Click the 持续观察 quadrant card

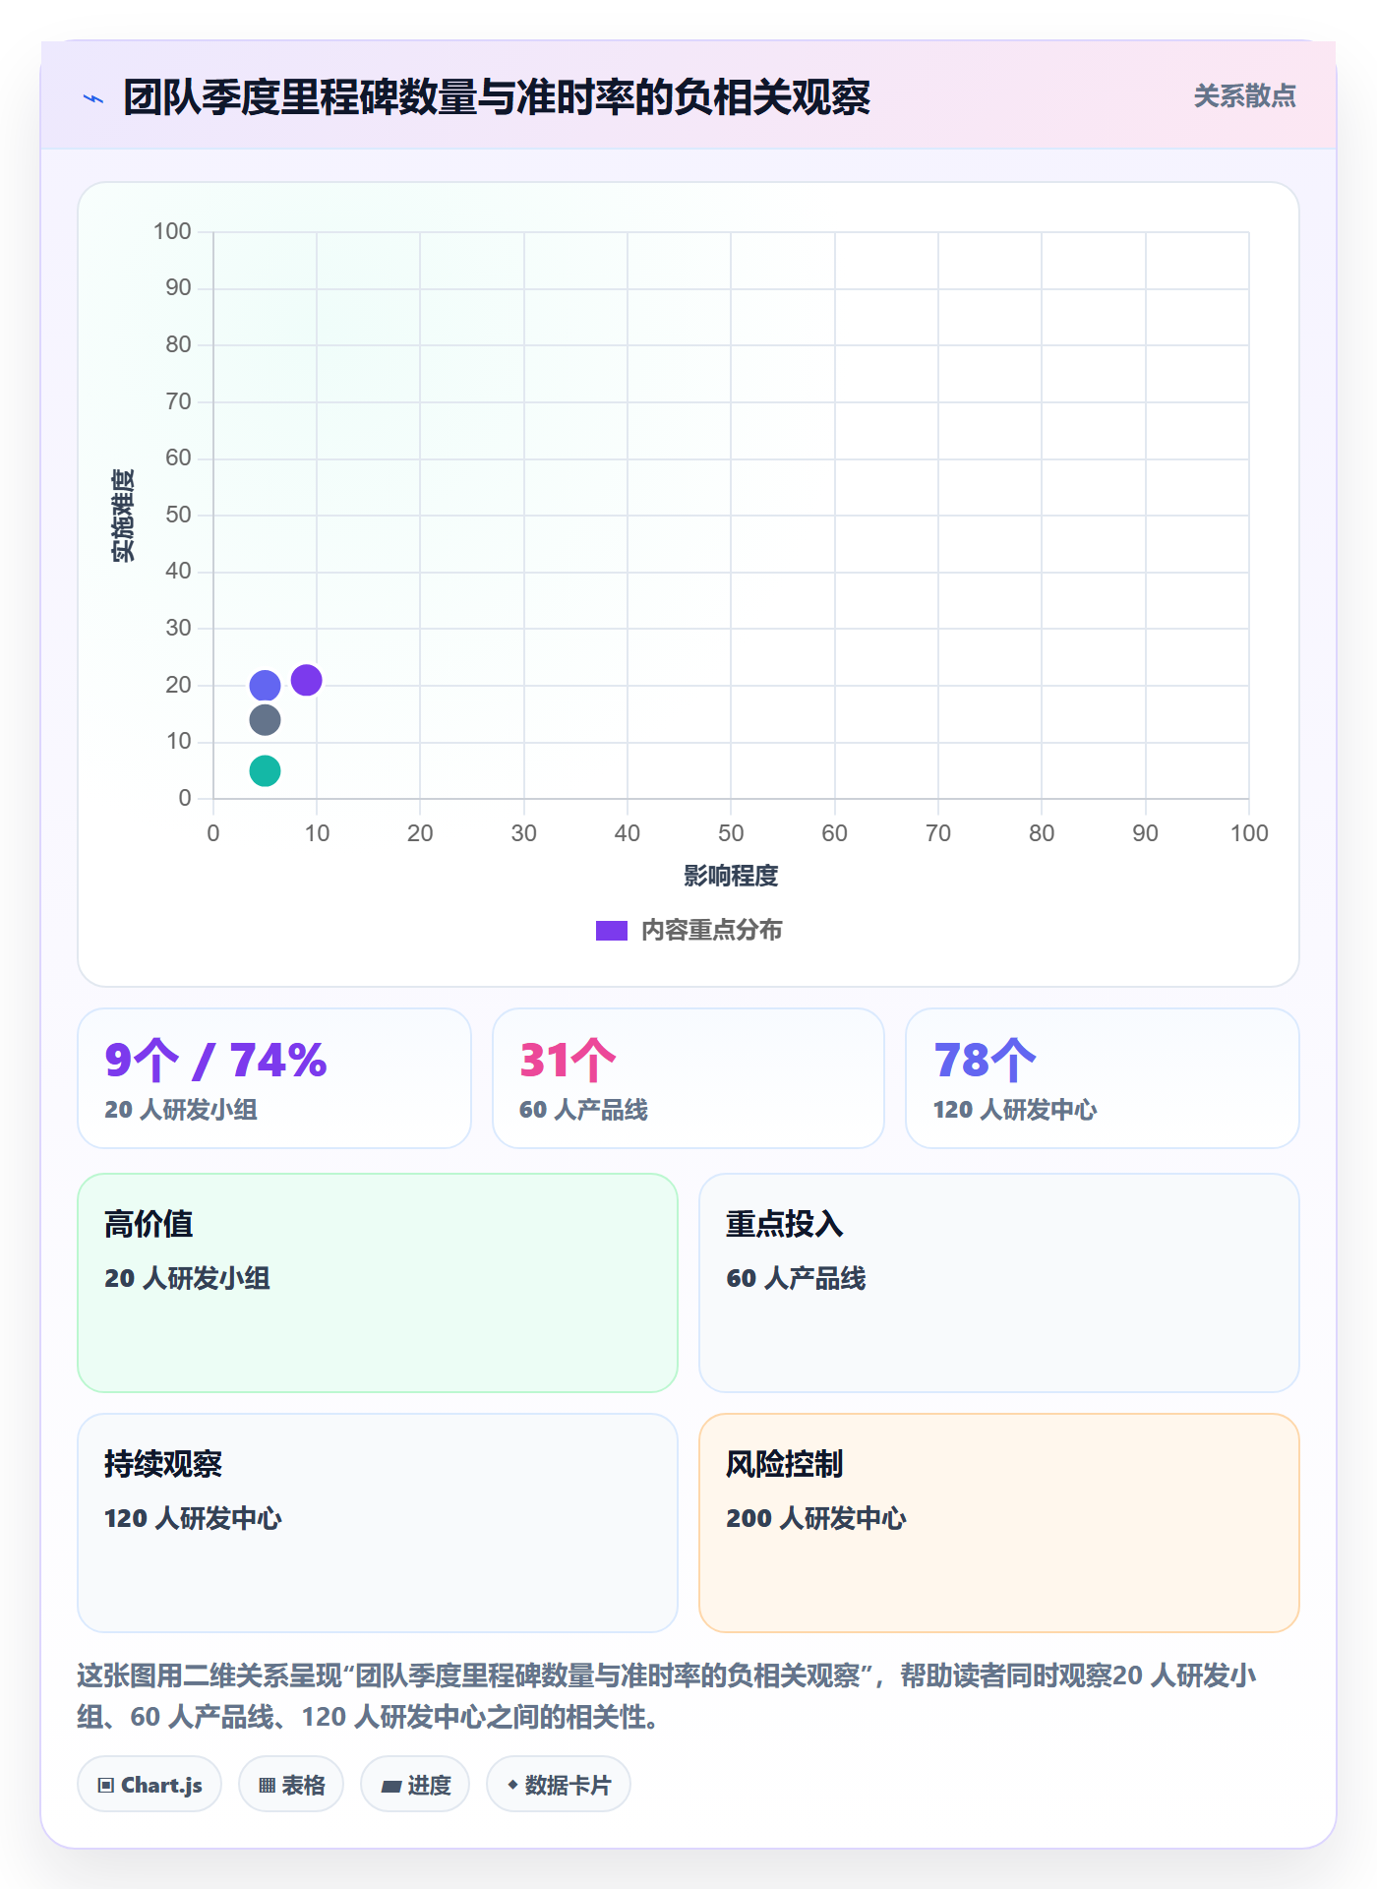[x=378, y=1523]
